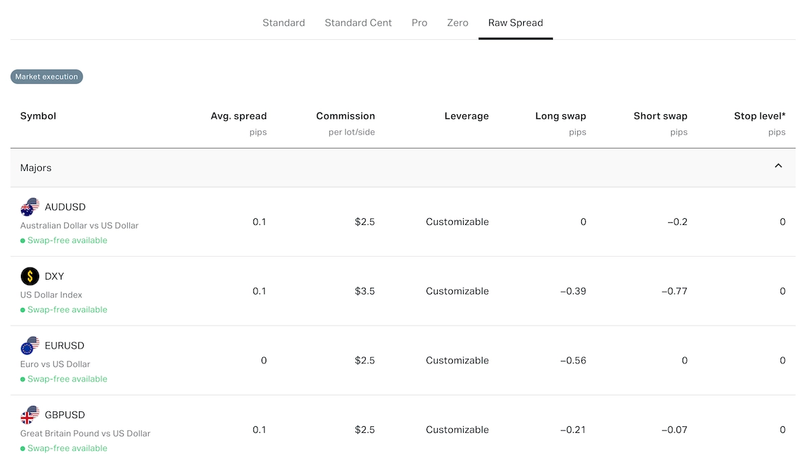Click the –0.2 short swap value

pos(677,222)
